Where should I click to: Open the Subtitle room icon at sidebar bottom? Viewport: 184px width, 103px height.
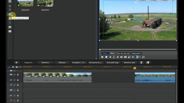(x=10, y=31)
